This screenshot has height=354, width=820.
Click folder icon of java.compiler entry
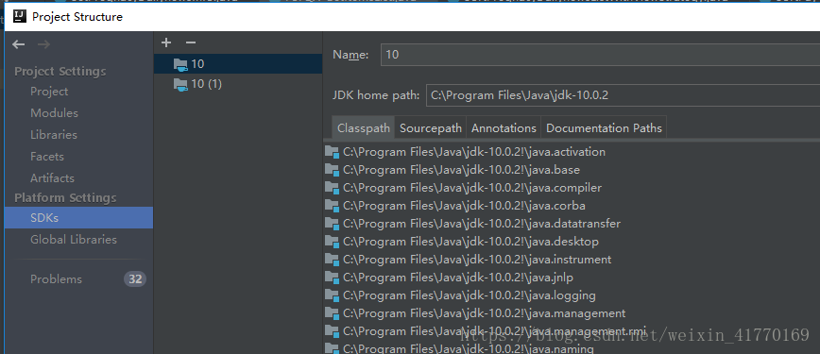(332, 188)
